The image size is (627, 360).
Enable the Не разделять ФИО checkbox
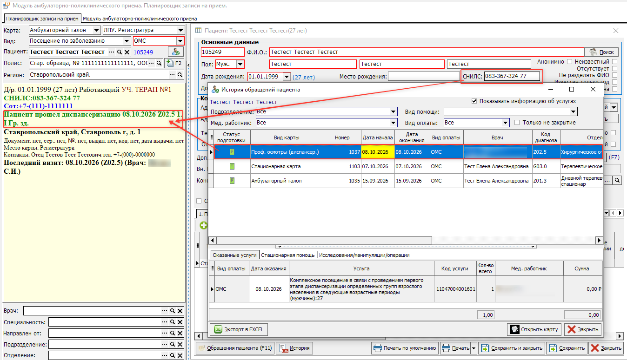coord(615,75)
